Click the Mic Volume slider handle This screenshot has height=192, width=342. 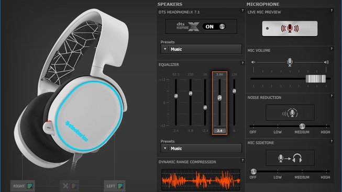[x=316, y=78]
